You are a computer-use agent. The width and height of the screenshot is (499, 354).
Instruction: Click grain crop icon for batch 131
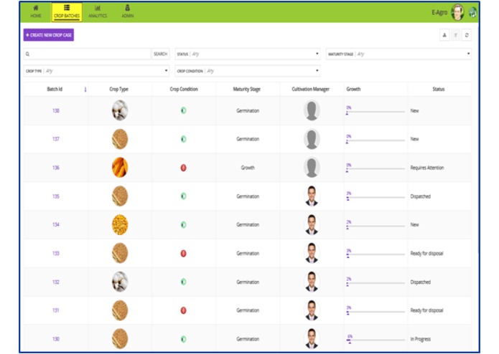(x=120, y=310)
